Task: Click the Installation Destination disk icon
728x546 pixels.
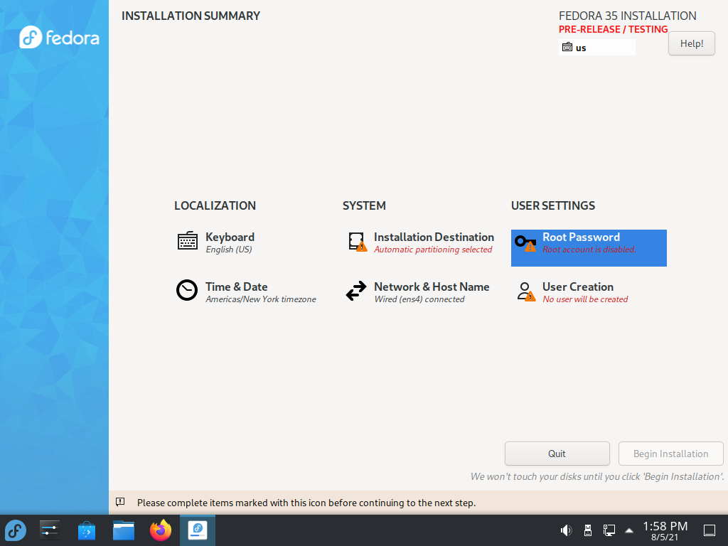Action: 357,242
